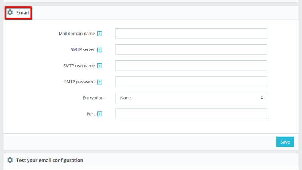This screenshot has height=170, width=302.
Task: Focus the SMTP server input field
Action: pos(191,49)
